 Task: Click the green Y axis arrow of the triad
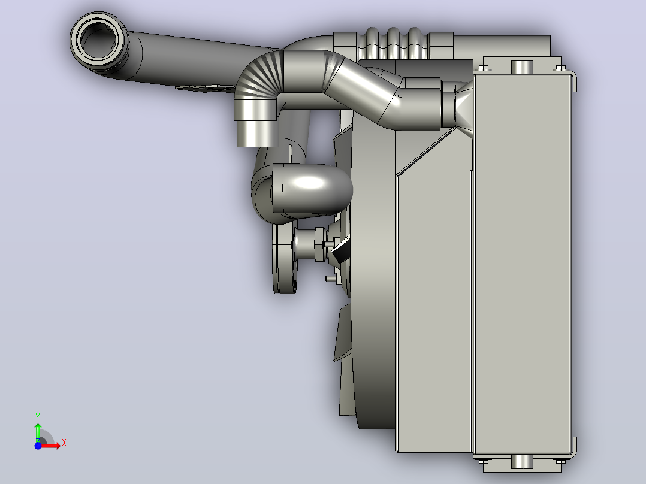(x=38, y=432)
